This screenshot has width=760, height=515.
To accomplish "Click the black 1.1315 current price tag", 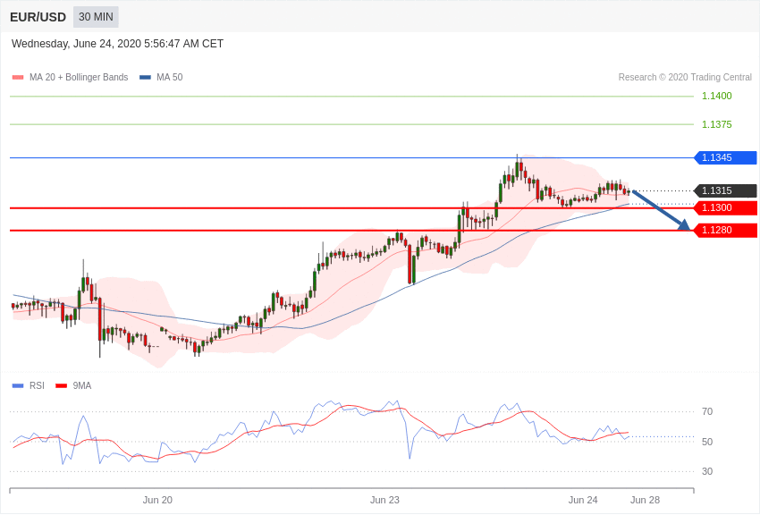I will (725, 190).
